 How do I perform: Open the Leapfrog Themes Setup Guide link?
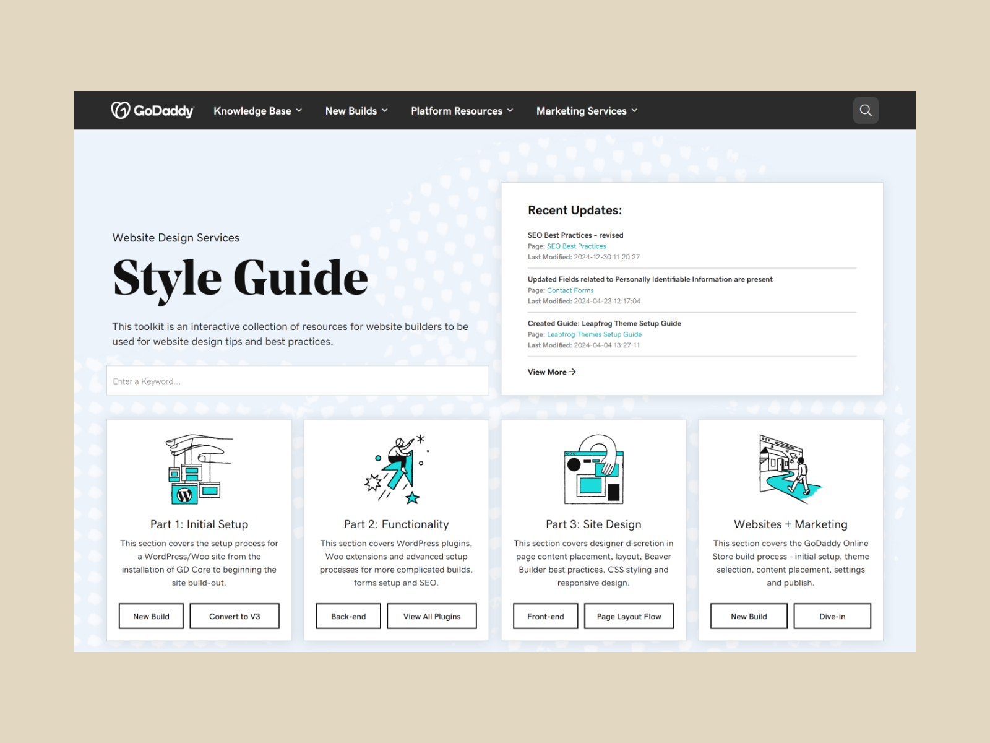coord(594,334)
